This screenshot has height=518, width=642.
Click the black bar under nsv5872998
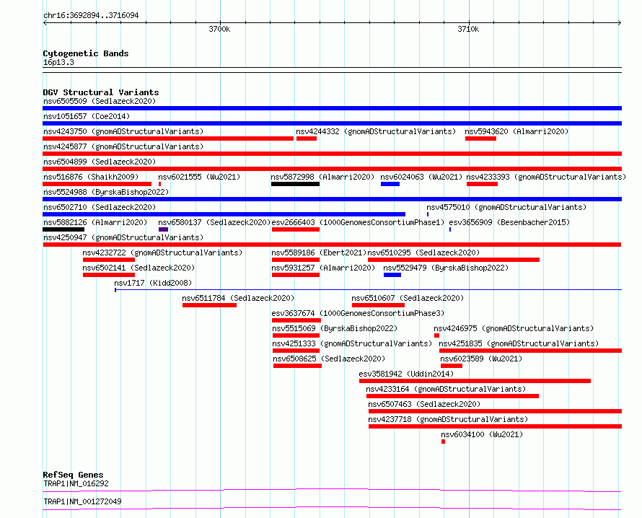point(295,184)
